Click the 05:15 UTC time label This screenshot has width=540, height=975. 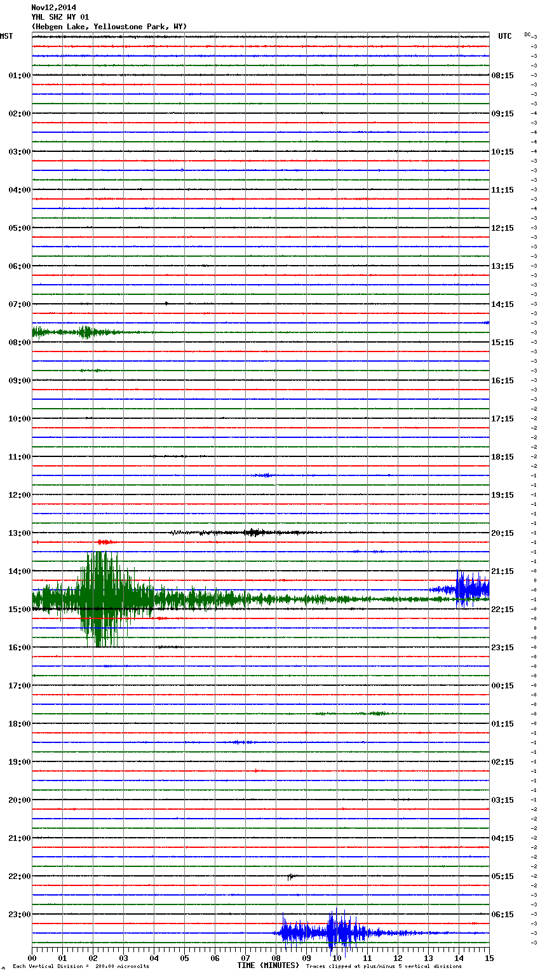[503, 876]
